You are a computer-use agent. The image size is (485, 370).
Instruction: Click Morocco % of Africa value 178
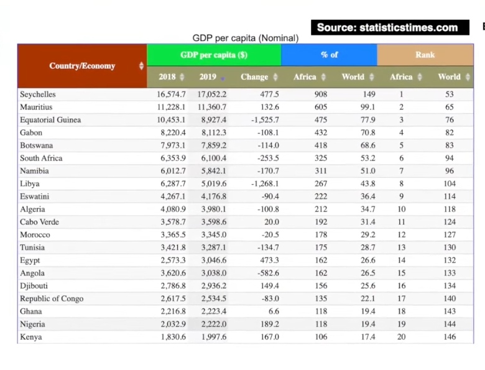click(321, 235)
